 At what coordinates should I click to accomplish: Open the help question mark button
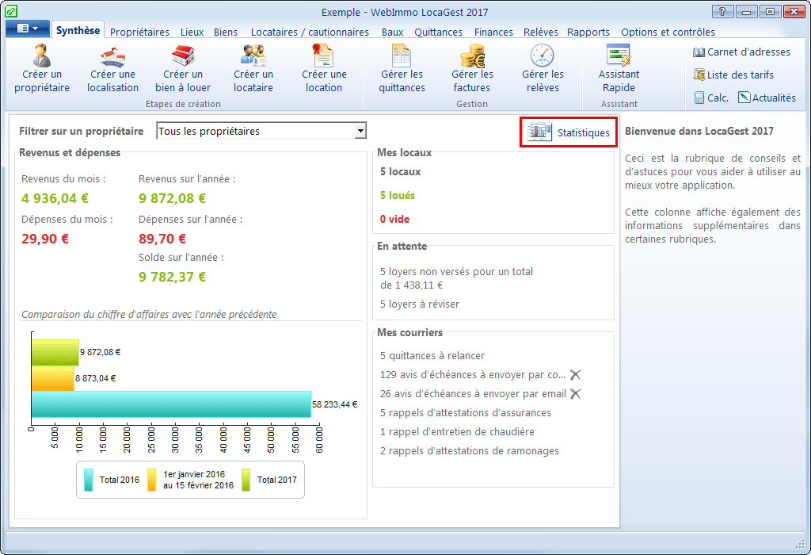[722, 11]
